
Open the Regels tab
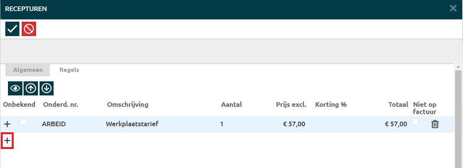tap(69, 70)
